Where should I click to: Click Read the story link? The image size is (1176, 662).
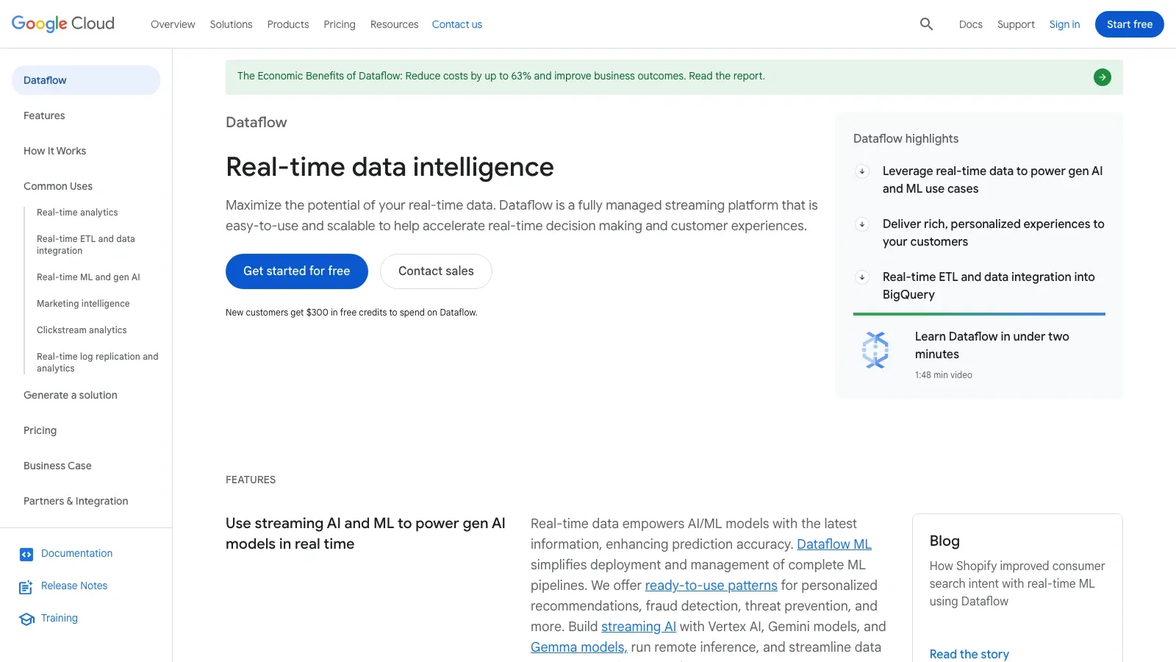(969, 654)
